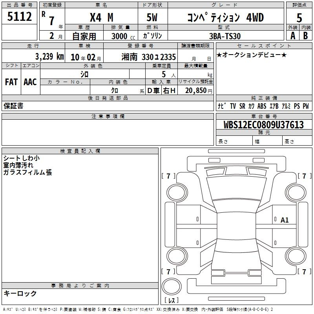The height and width of the screenshot is (314, 314).
Task: Select the mileage 3,239 km
Action: tap(49, 57)
